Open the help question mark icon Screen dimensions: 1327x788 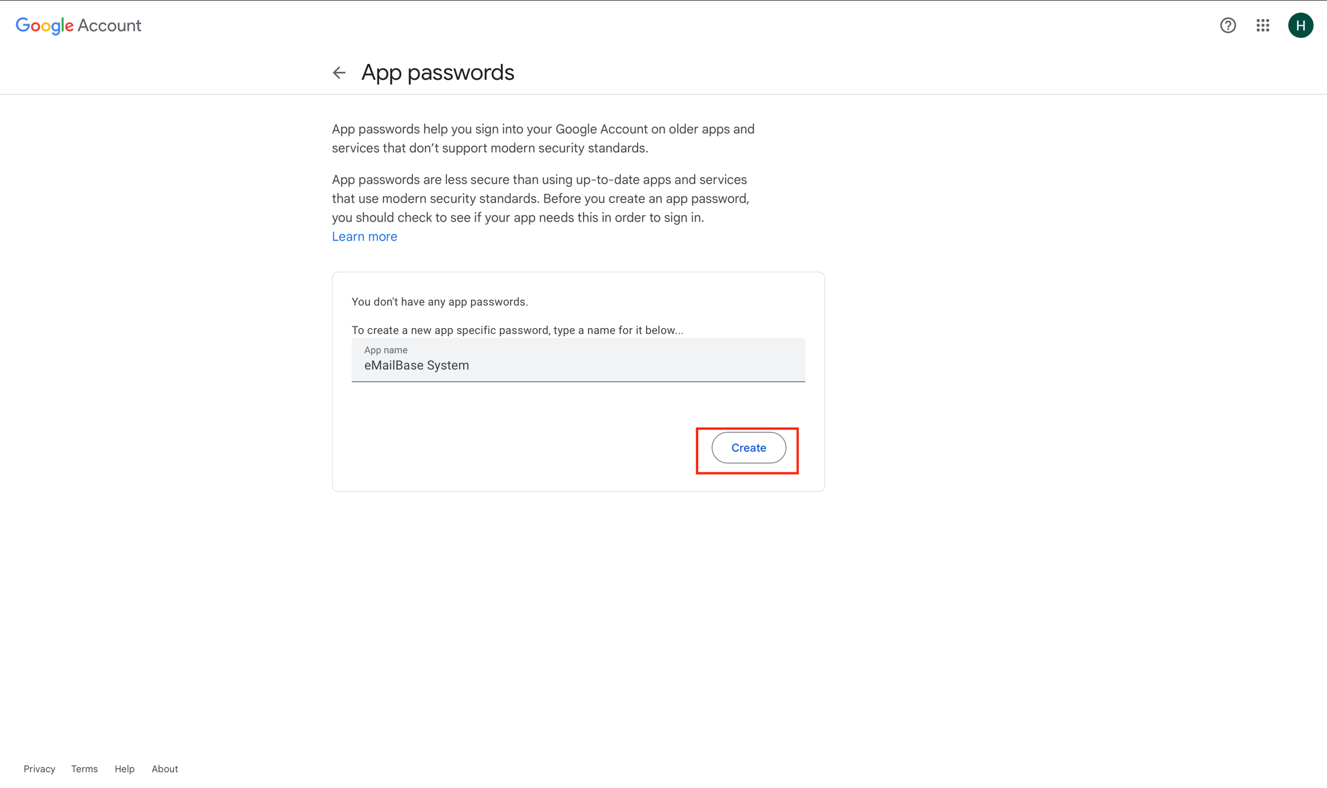[x=1227, y=25]
